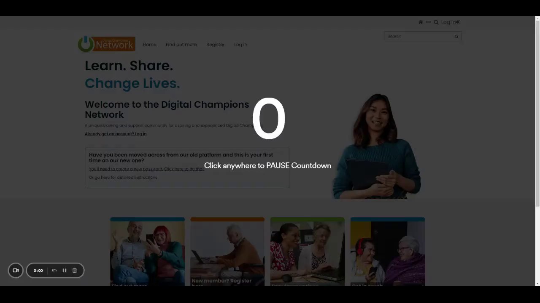This screenshot has width=540, height=303.
Task: Open the 'New member? Register here' tile
Action: click(227, 252)
